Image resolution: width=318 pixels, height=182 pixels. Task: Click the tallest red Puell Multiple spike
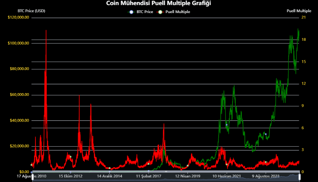tap(46, 31)
